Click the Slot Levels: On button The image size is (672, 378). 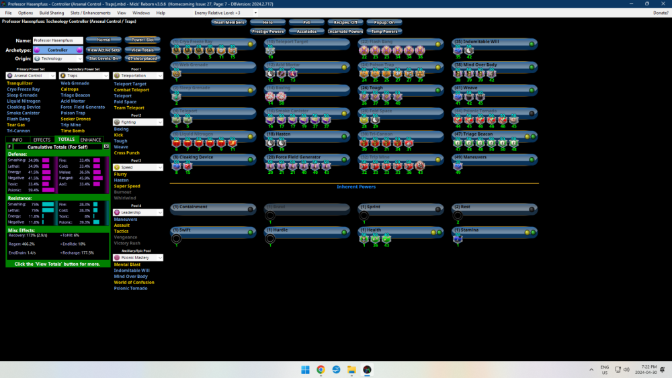pyautogui.click(x=103, y=58)
